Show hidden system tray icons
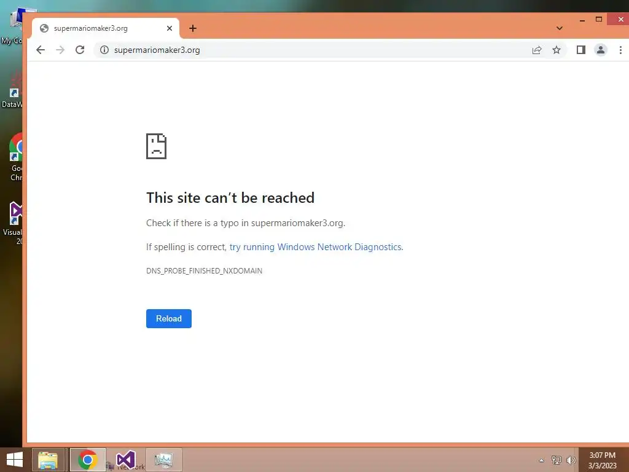This screenshot has width=629, height=472. tap(542, 460)
